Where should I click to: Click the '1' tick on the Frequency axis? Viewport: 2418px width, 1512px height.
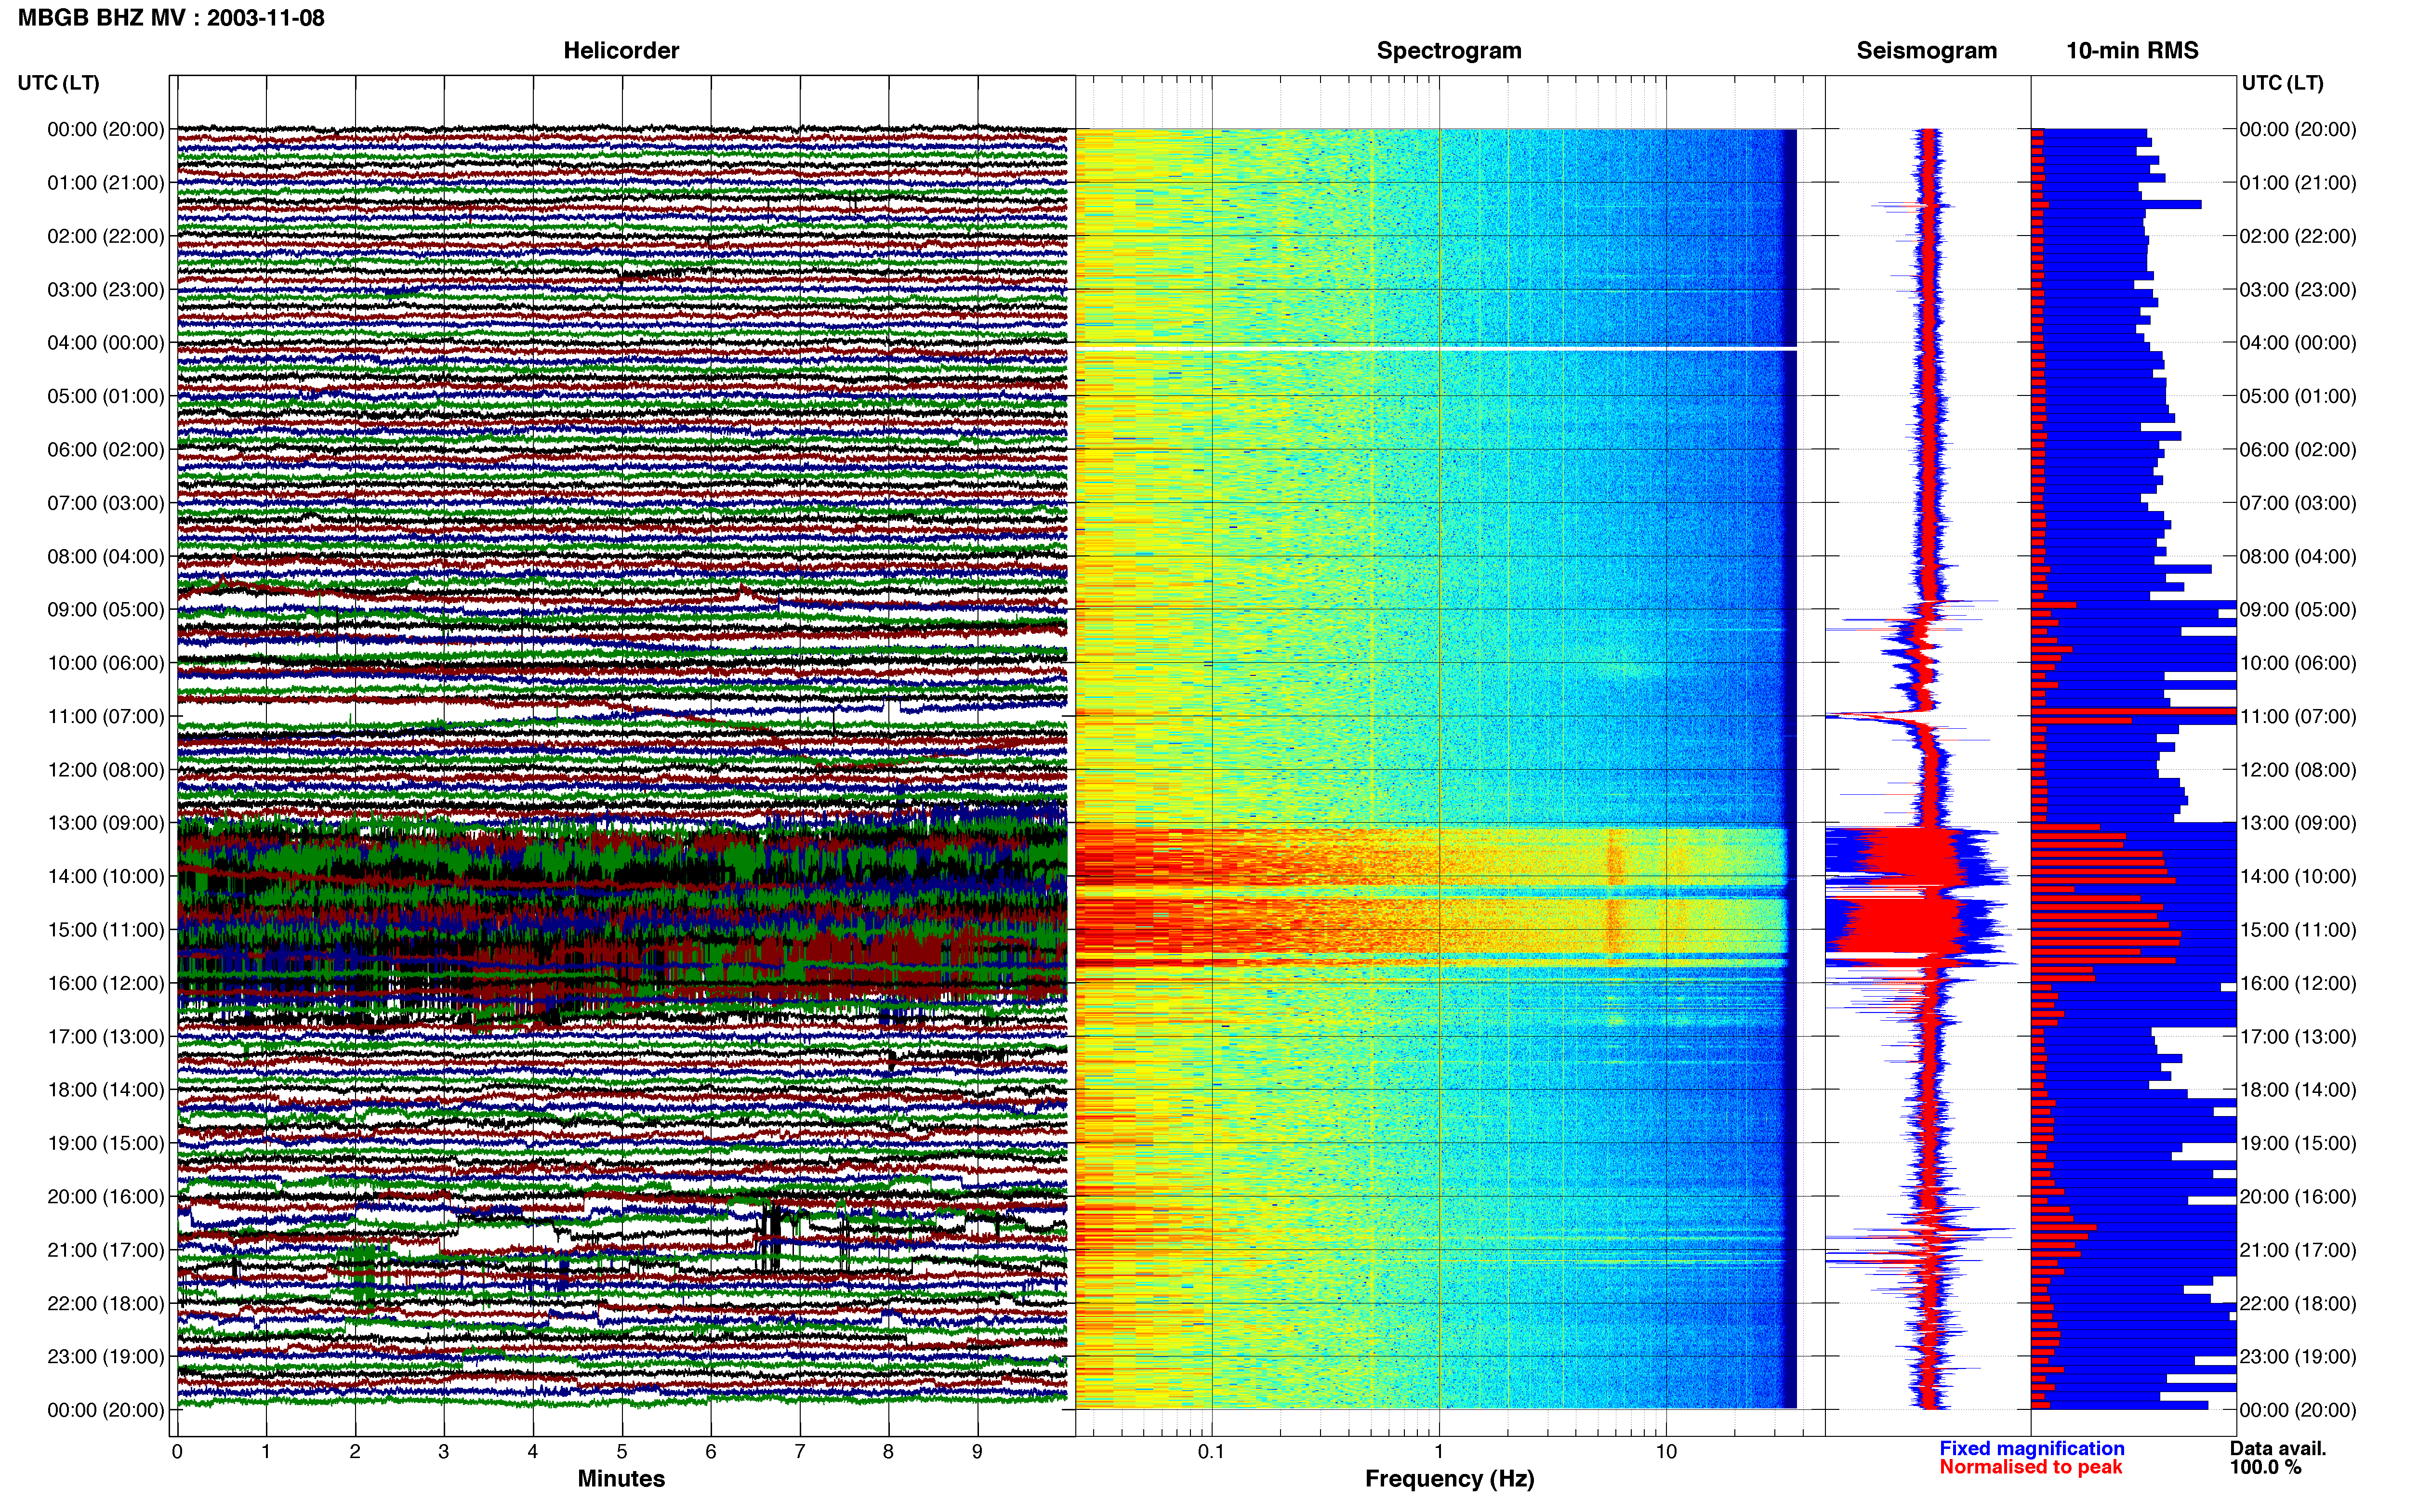point(1439,1451)
